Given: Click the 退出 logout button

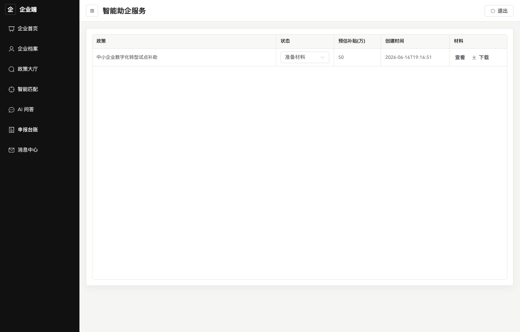Looking at the screenshot, I should 499,11.
